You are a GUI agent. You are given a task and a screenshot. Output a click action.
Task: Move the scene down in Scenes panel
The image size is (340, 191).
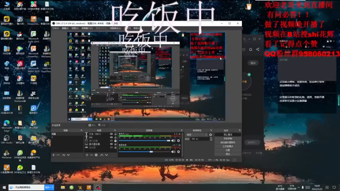click(x=68, y=155)
